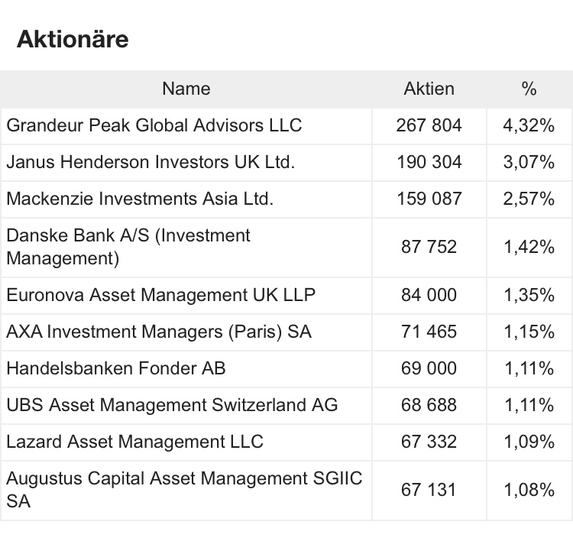The image size is (573, 541).
Task: Select Mackenzie Investments Asia Ltd. shareholder
Action: [x=140, y=199]
